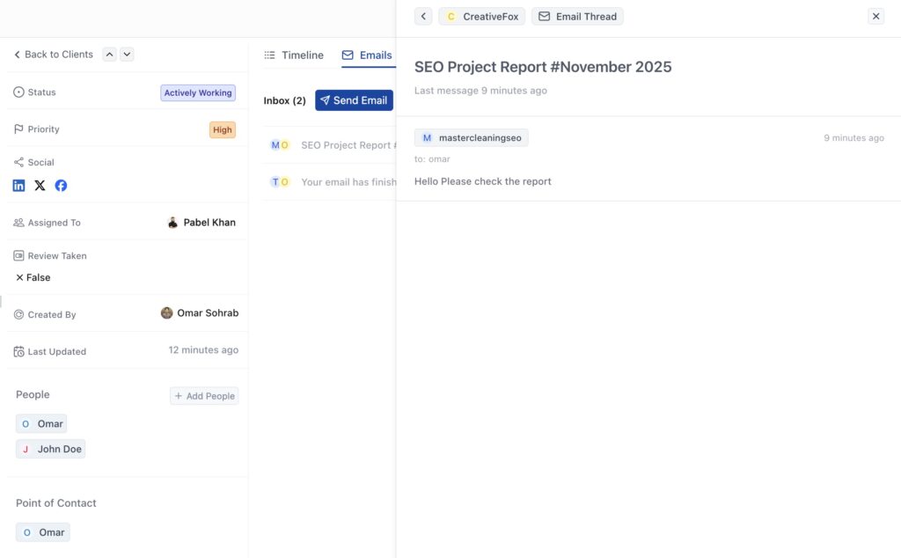Click the upward navigation chevron beside Back to Clients

pos(108,54)
